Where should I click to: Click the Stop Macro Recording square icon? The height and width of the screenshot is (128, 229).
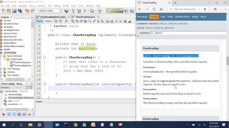point(121,21)
